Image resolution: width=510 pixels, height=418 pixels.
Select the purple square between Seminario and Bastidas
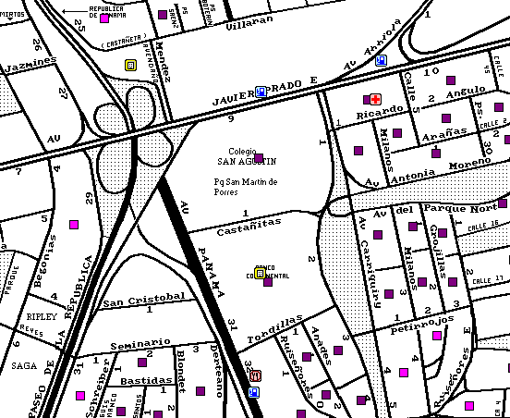tap(142, 363)
